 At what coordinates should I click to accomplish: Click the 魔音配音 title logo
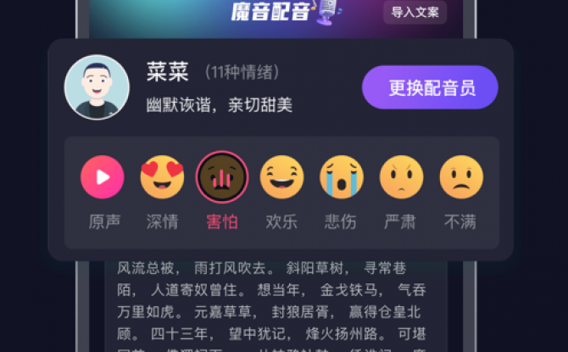pyautogui.click(x=270, y=12)
